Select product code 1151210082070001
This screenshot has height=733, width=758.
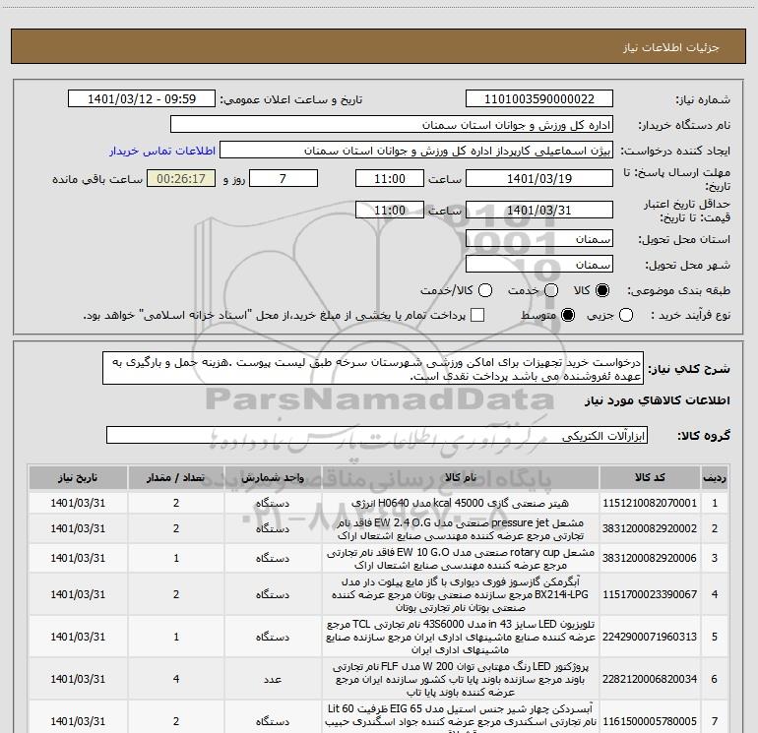[x=650, y=503]
